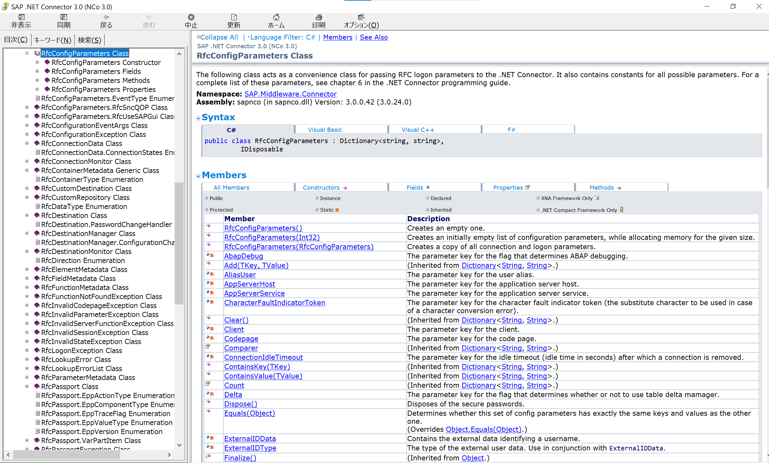Open the Language Filter: C# dropdown

(282, 37)
